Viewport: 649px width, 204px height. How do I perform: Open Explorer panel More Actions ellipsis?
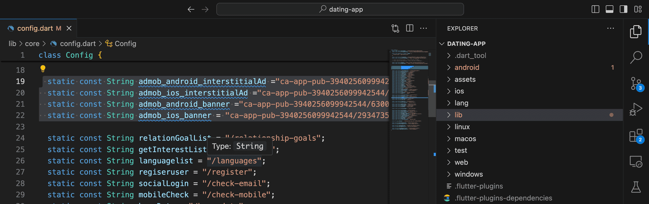(x=610, y=28)
